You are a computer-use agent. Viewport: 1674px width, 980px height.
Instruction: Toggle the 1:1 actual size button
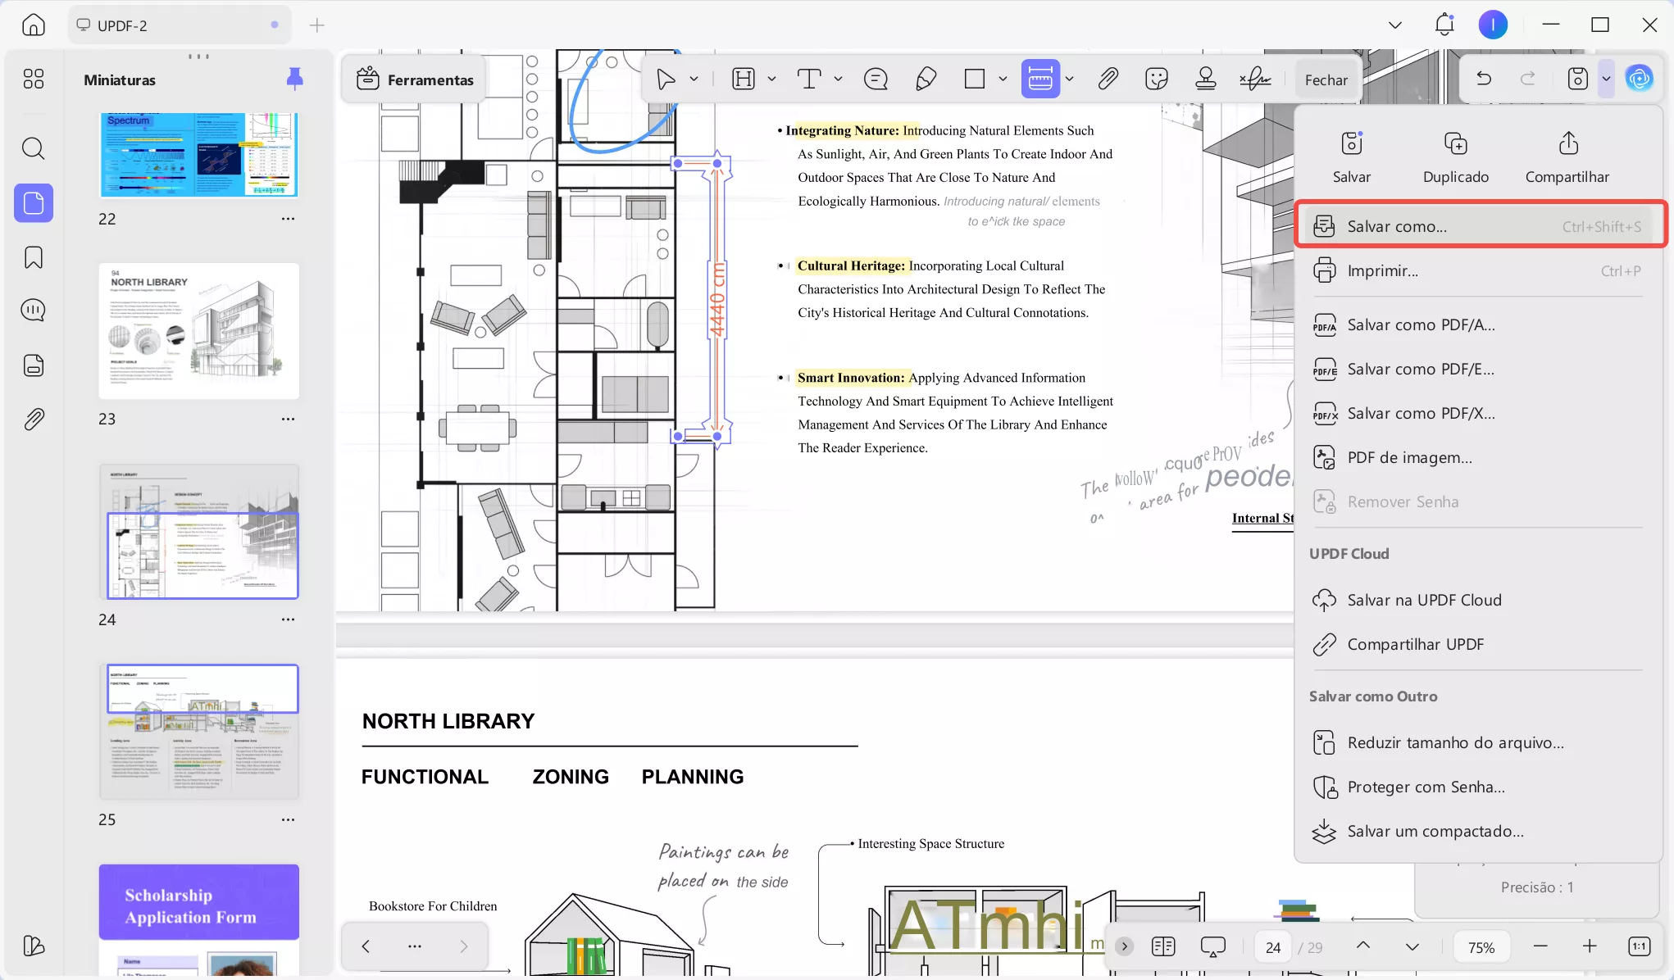pyautogui.click(x=1638, y=946)
